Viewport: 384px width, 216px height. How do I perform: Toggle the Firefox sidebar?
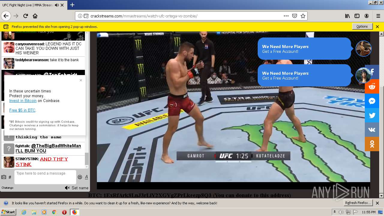357,16
